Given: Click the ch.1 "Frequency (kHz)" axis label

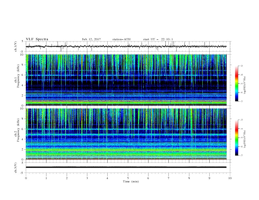Looking at the screenshot, I should pyautogui.click(x=18, y=75).
